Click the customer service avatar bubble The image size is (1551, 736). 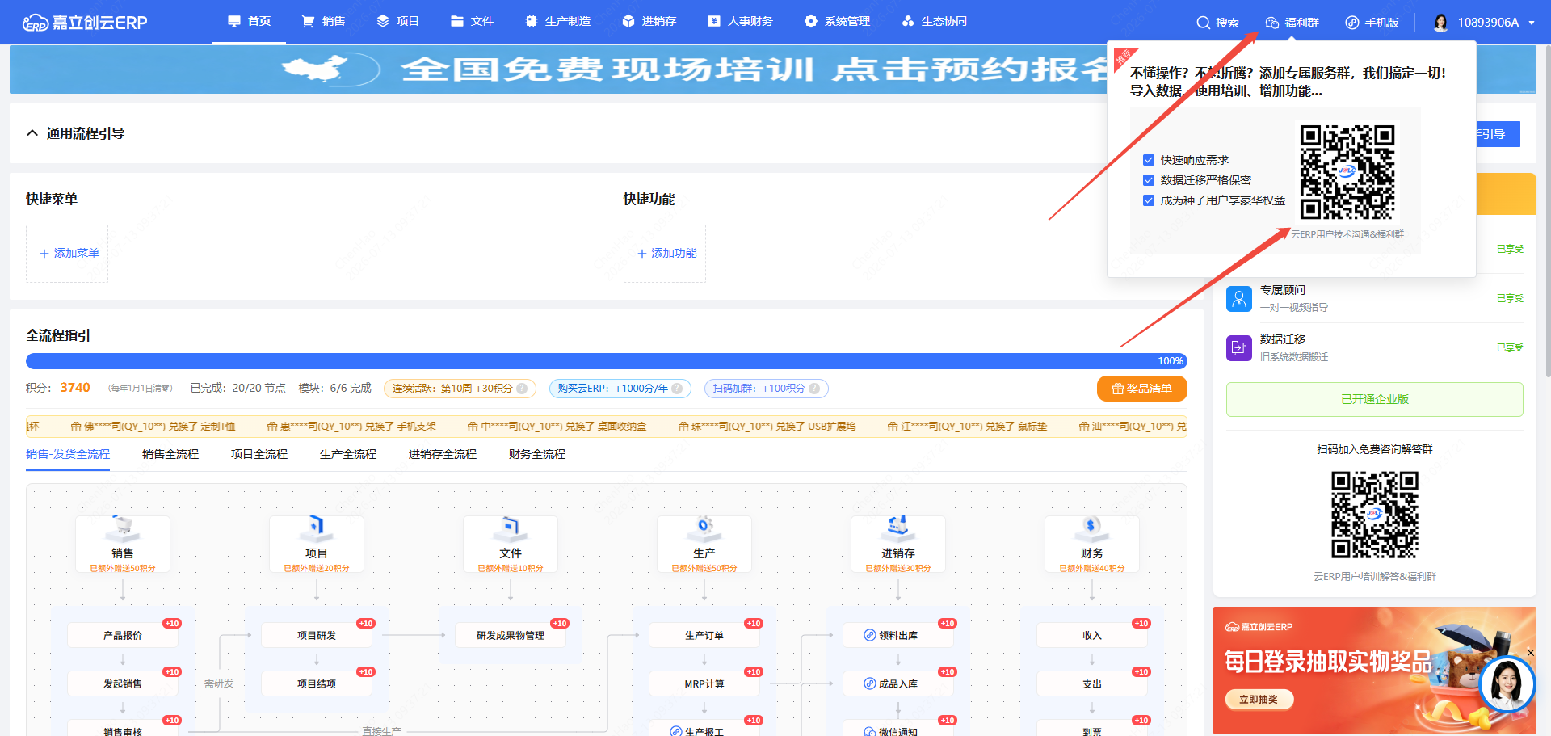(x=1507, y=683)
